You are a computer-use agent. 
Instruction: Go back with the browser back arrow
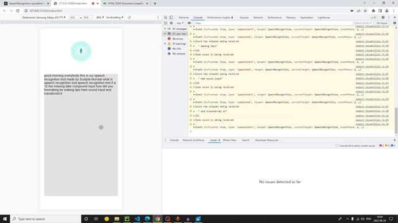[x=4, y=11]
